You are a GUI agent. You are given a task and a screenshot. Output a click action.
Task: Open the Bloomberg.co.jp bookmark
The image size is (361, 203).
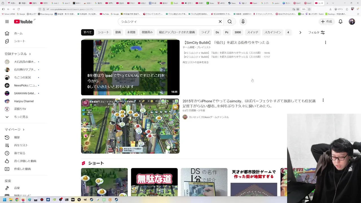(x=45, y=14)
